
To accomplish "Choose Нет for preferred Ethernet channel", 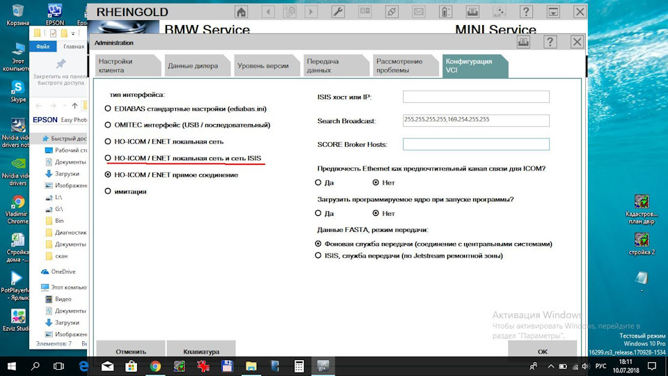I will tap(376, 182).
